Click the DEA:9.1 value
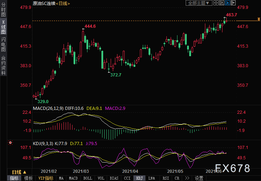The image size is (261, 181). click(94, 108)
